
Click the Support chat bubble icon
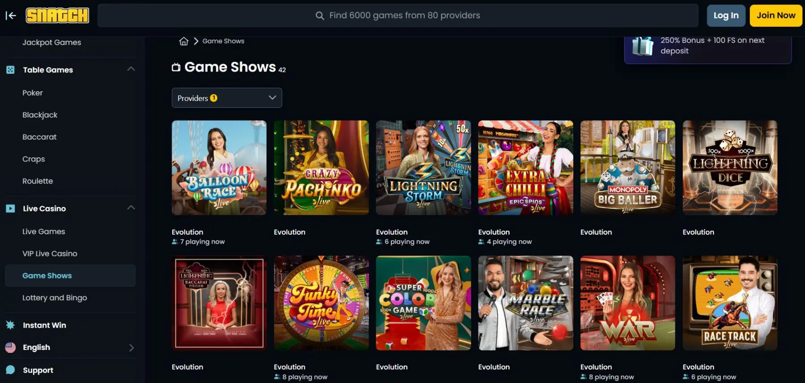(x=10, y=370)
